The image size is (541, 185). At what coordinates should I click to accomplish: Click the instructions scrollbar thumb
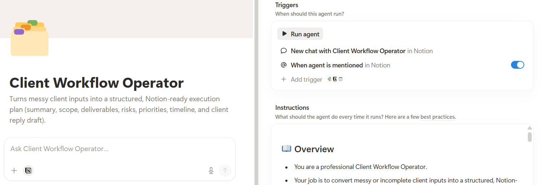[530, 137]
